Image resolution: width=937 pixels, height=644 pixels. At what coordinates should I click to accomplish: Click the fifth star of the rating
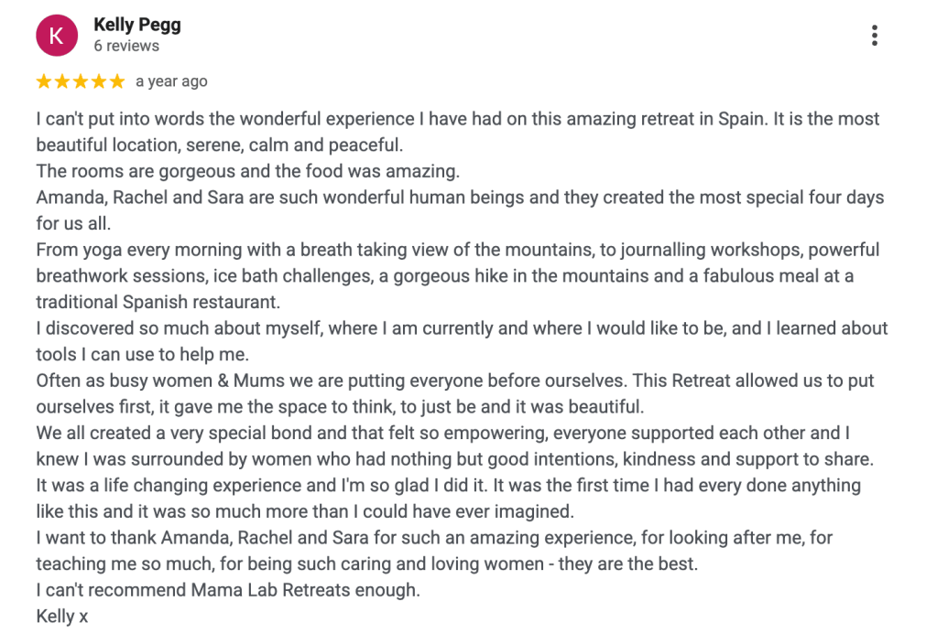click(117, 81)
